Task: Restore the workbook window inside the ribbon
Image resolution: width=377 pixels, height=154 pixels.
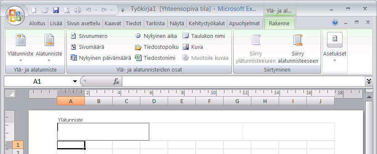Action: pos(356,22)
